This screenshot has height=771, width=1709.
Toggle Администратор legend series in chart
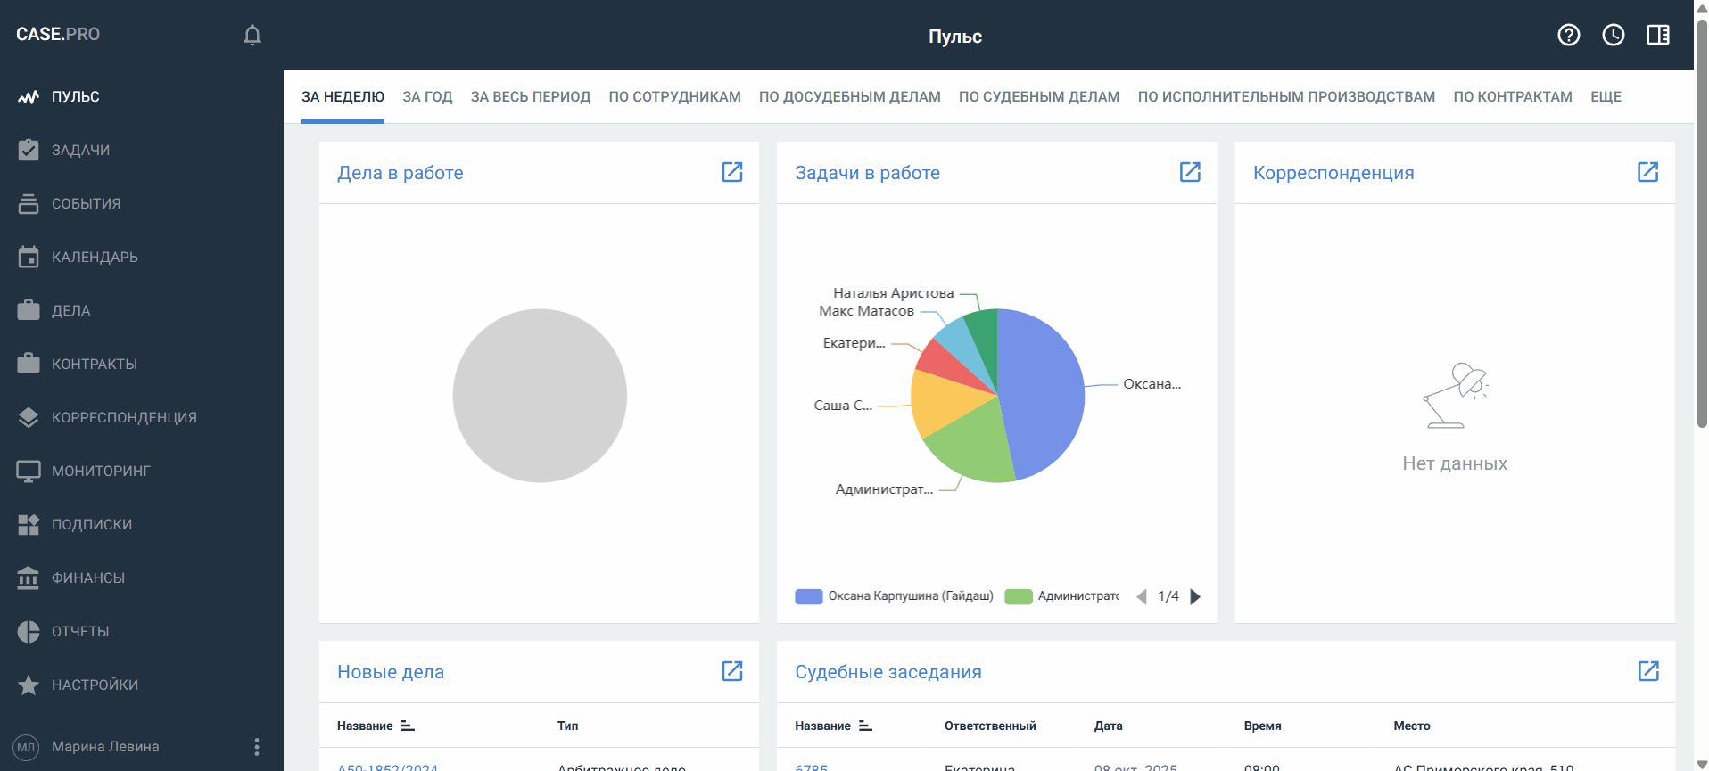1061,596
